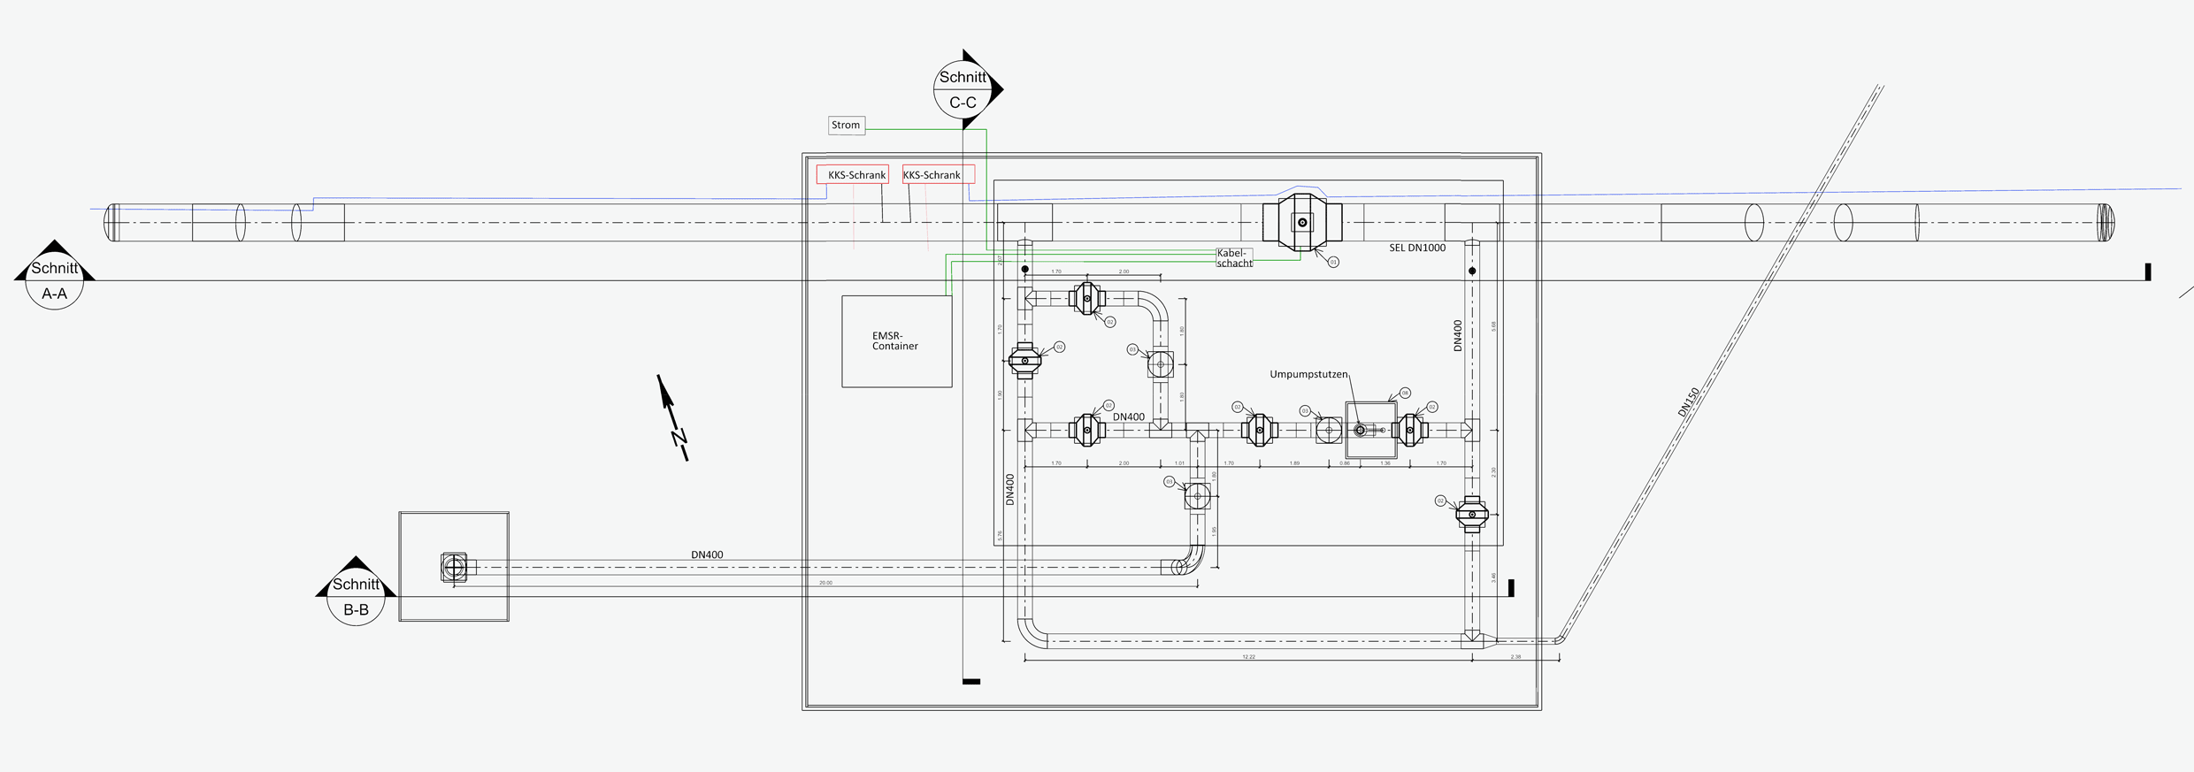Screen dimensions: 2194x772
Task: Select the north arrow symbol
Action: pyautogui.click(x=672, y=417)
